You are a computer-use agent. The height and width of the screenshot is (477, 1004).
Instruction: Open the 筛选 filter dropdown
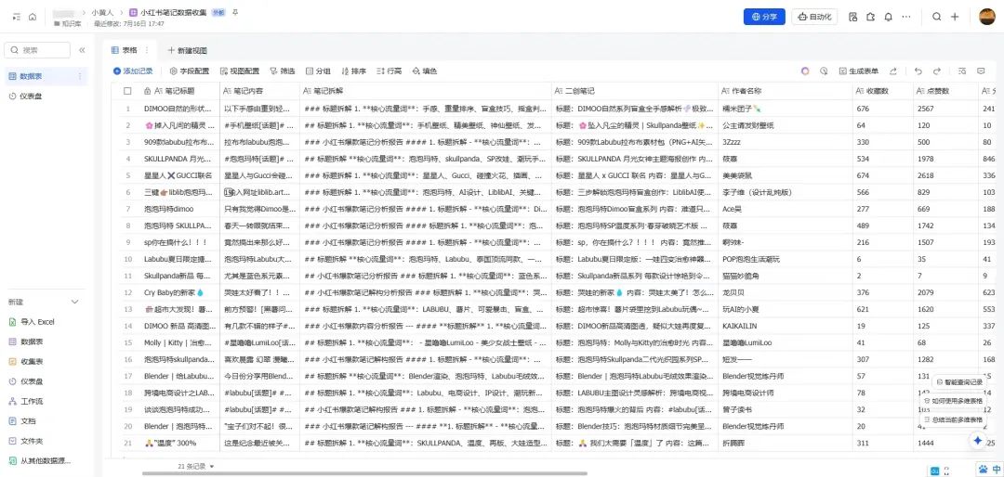[x=283, y=71]
